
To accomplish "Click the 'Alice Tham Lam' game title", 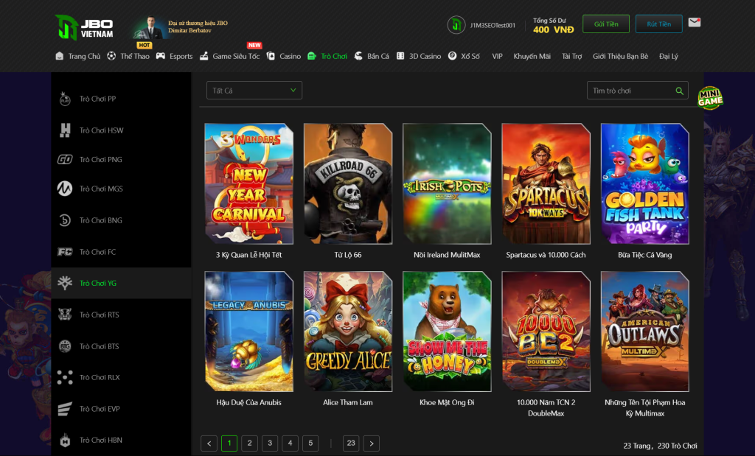I will tap(348, 403).
